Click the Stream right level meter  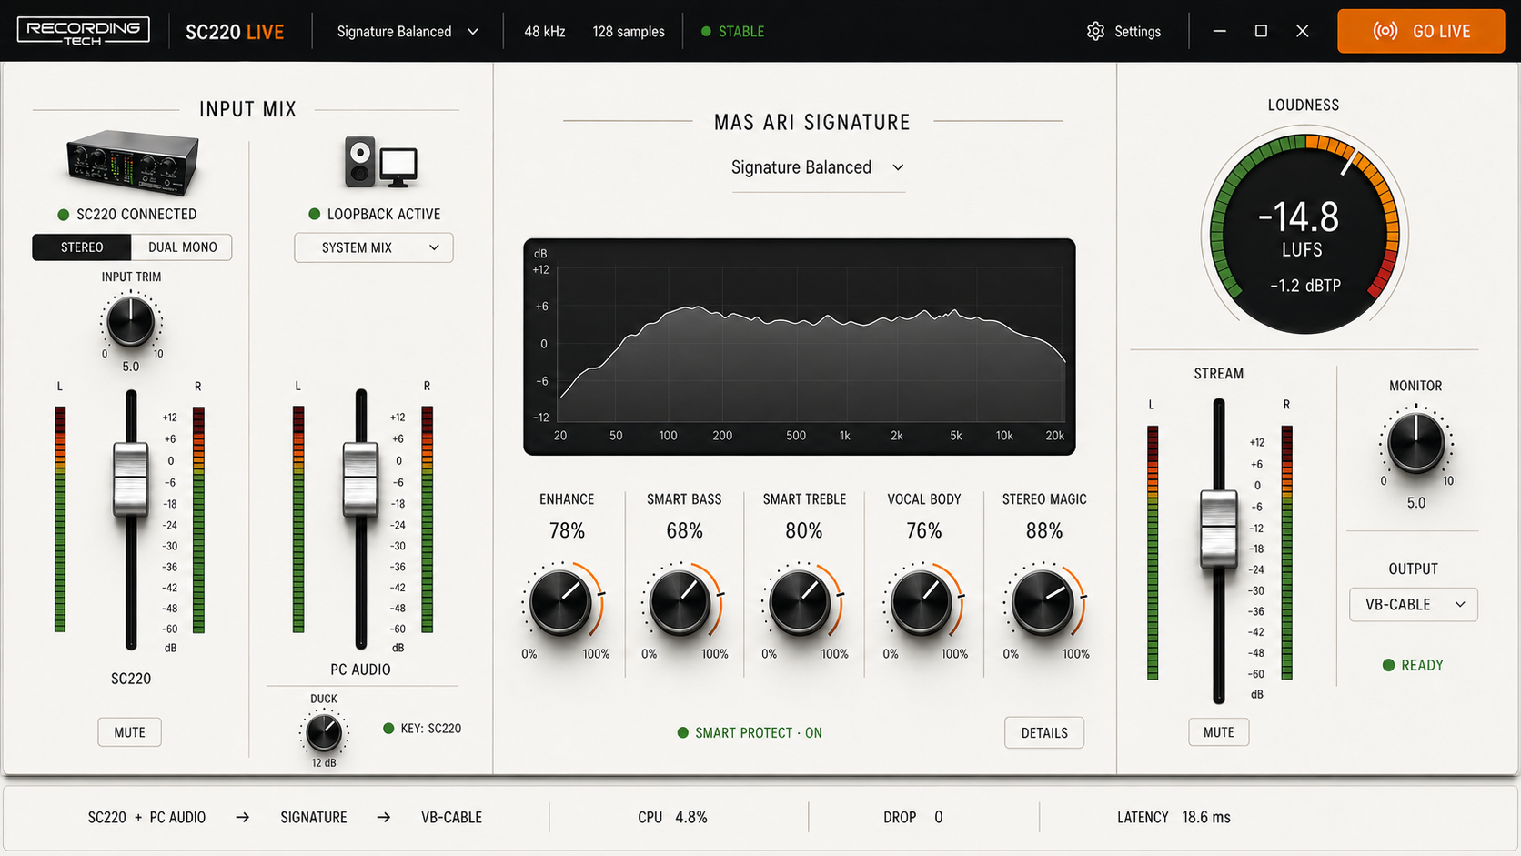[1286, 552]
